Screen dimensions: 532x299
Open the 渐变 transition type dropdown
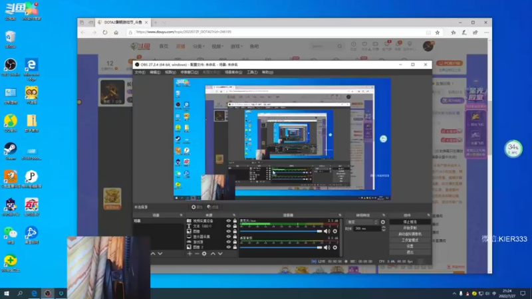(x=362, y=222)
